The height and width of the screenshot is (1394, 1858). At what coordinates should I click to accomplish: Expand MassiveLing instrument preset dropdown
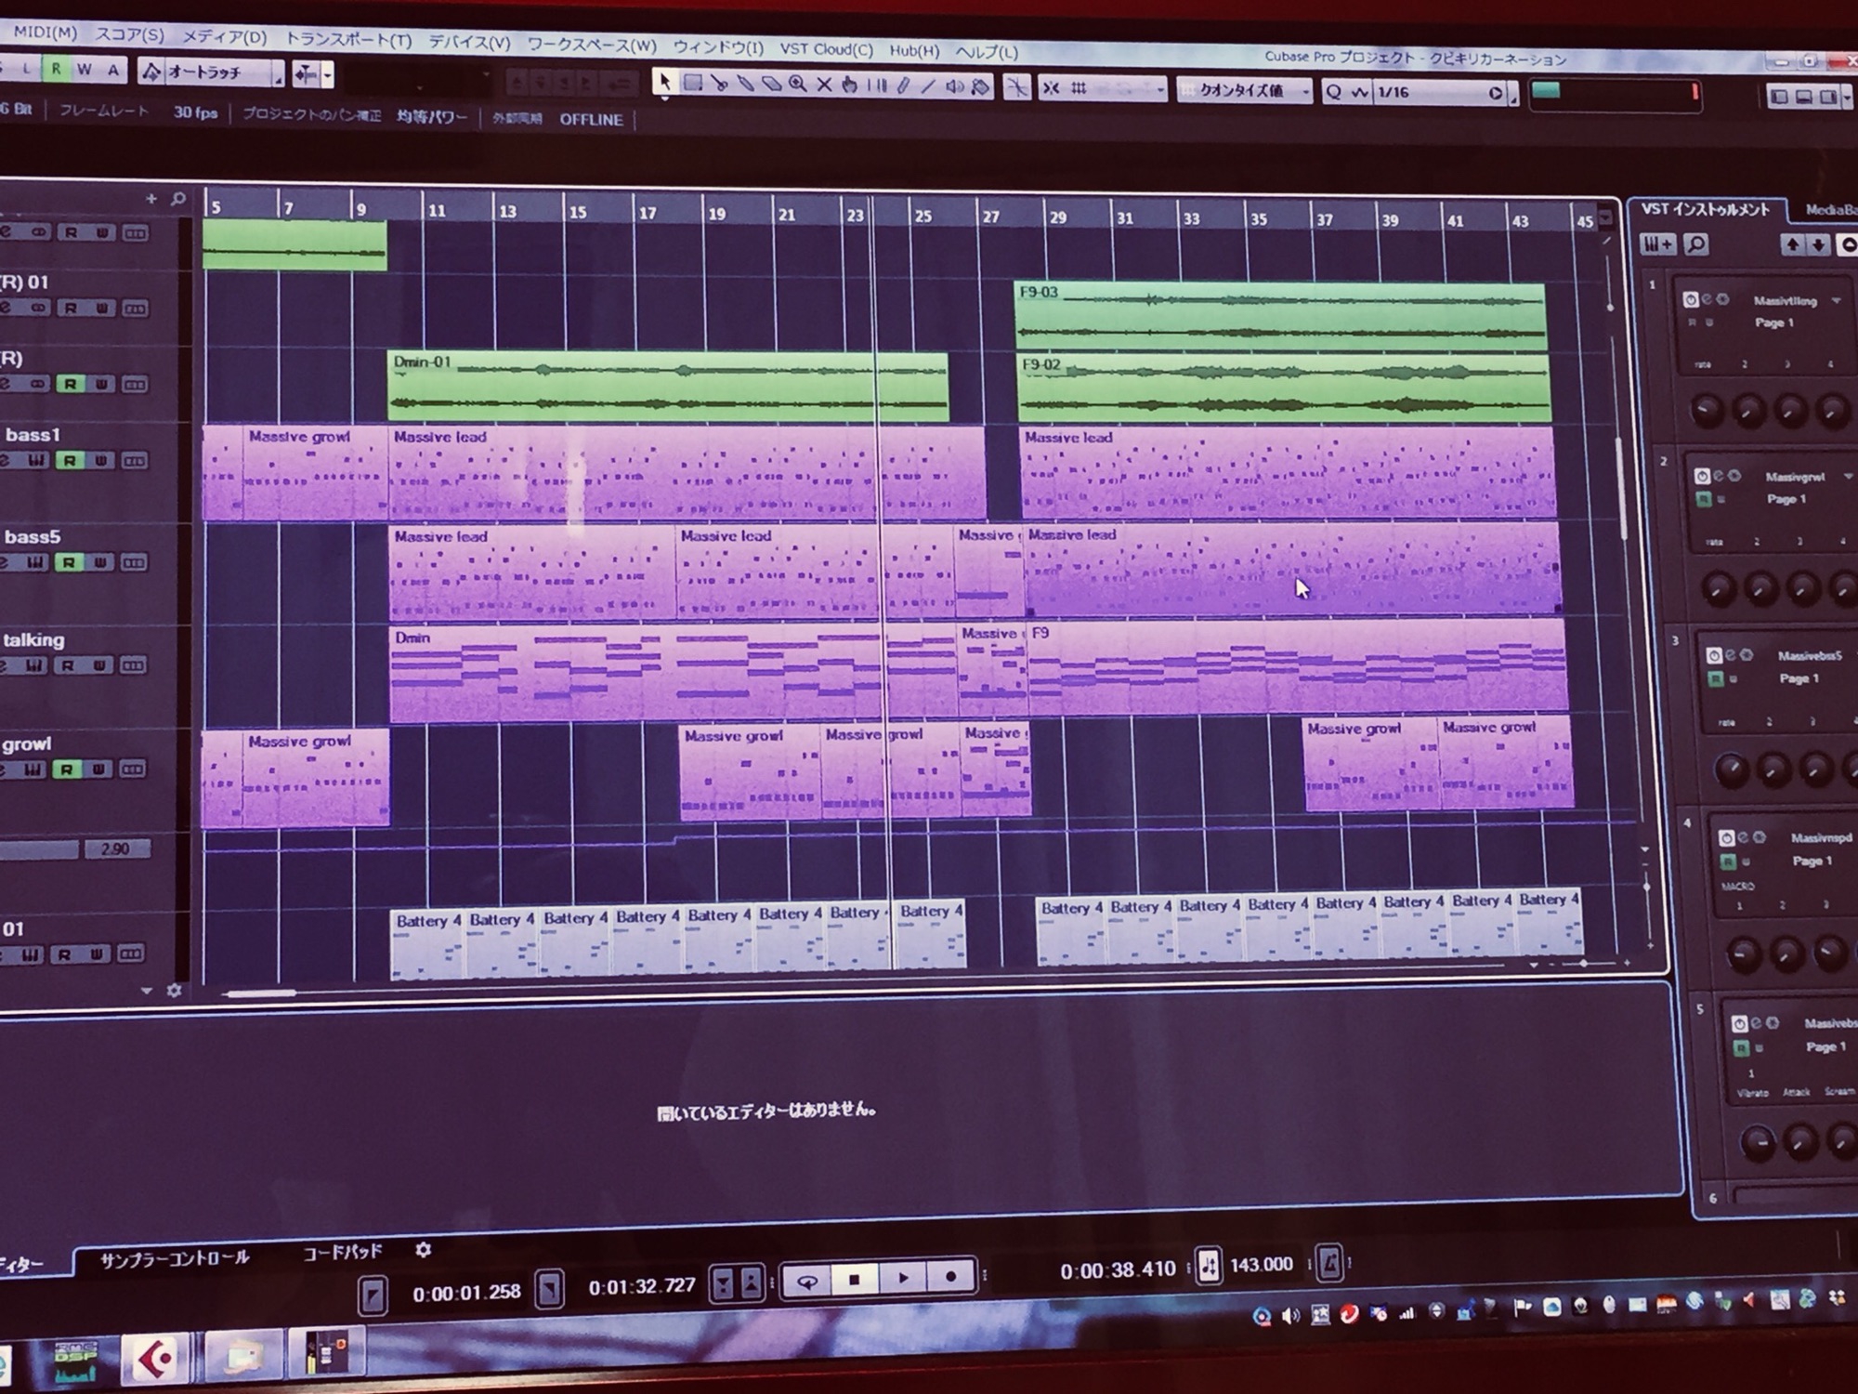[1836, 300]
